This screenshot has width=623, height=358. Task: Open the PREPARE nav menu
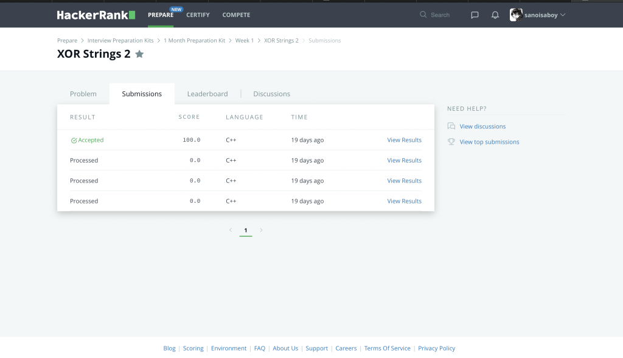161,15
